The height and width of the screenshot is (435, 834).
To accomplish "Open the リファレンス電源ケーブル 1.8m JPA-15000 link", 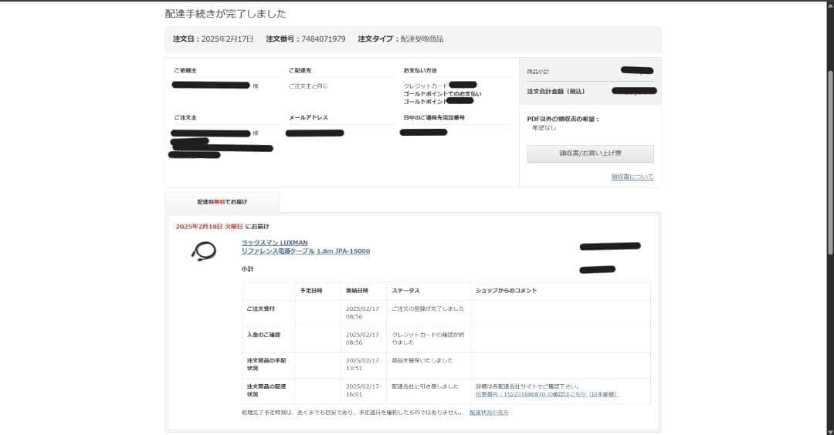I will [305, 251].
